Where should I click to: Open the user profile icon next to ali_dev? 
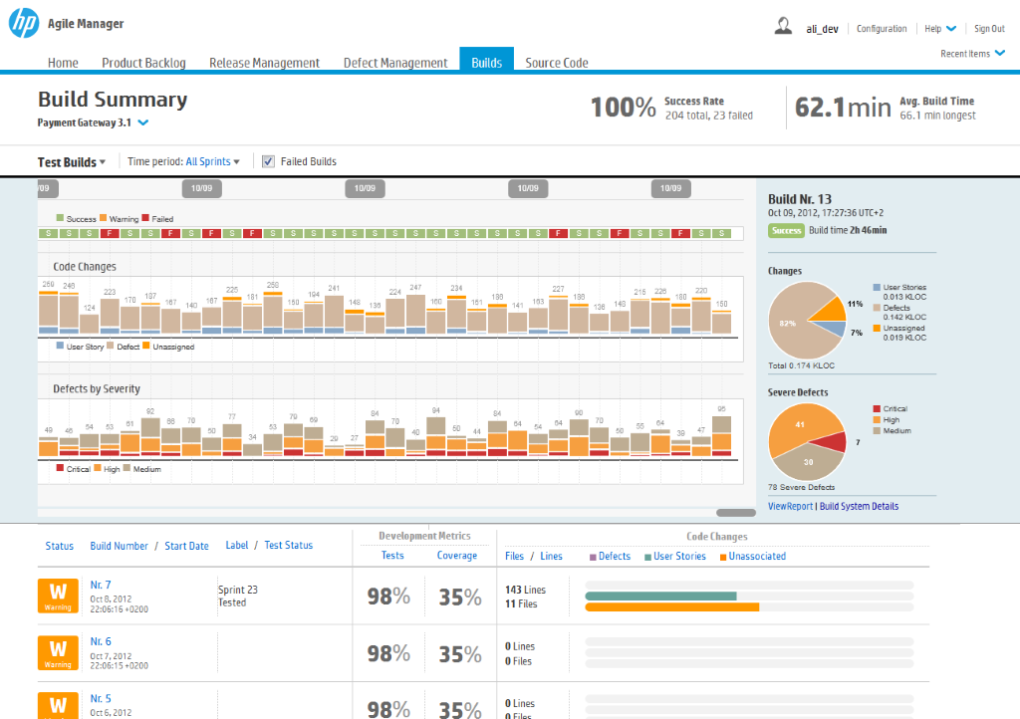click(783, 26)
